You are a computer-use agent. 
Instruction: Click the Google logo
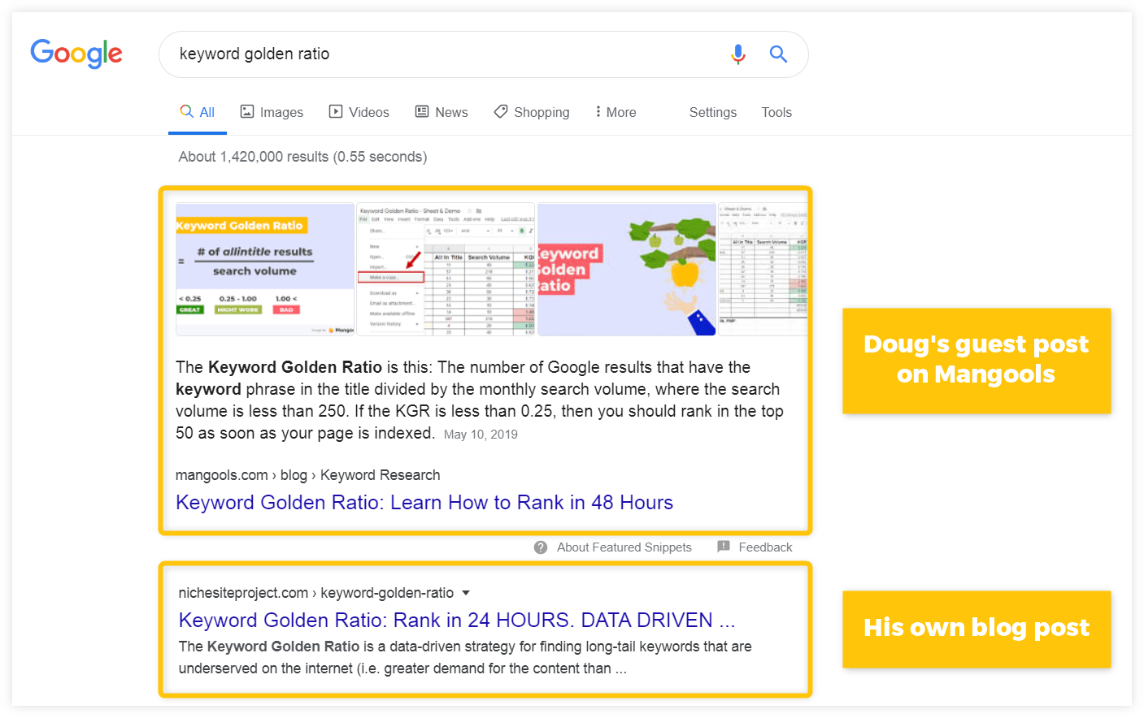coord(76,54)
